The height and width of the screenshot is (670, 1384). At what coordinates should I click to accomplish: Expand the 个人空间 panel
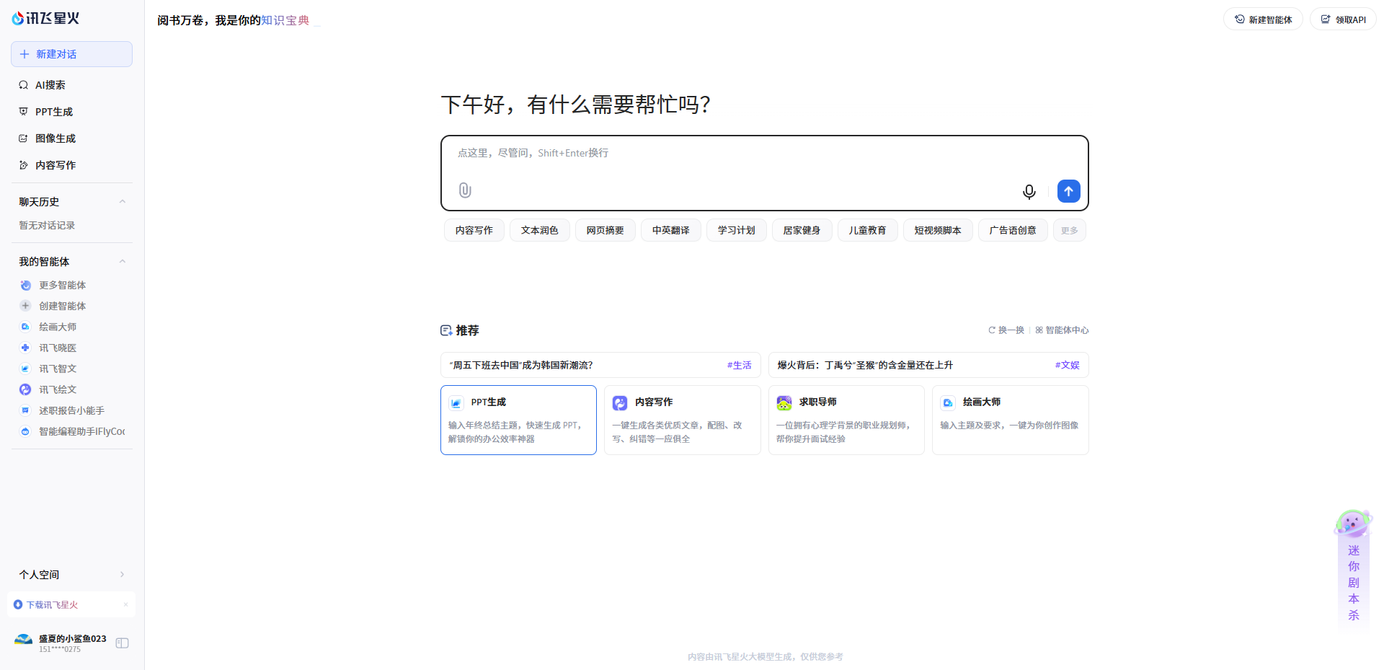[x=122, y=574]
